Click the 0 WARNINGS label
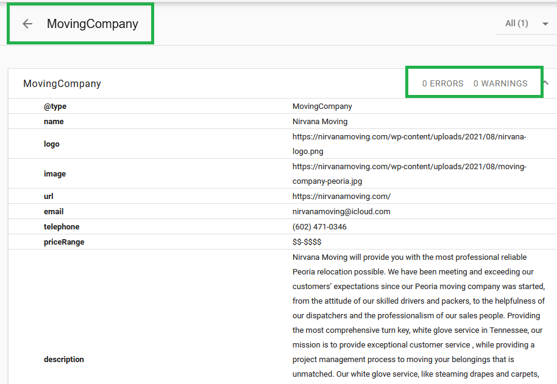Screen dimensions: 557x384 [500, 83]
